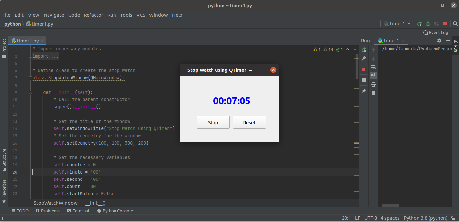Click the Run console horizontal scrollbar
This screenshot has width=459, height=222.
390,205
